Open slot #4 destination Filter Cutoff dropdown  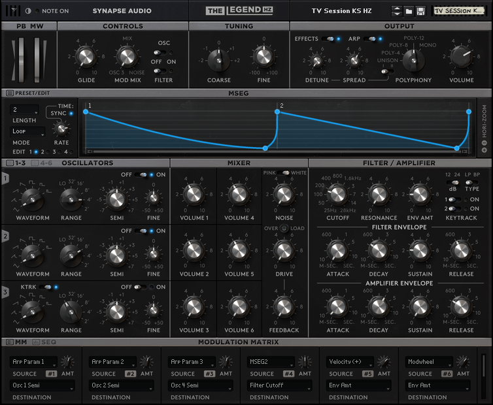click(279, 385)
